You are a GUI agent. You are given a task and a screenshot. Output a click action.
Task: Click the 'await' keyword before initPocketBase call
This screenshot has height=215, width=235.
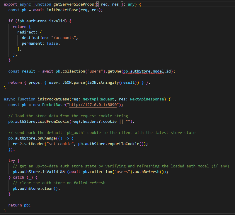pos(39,10)
